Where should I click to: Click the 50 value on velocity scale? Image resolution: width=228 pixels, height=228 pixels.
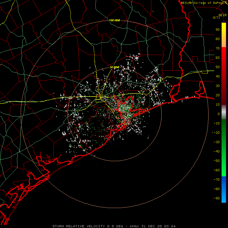[218, 67]
